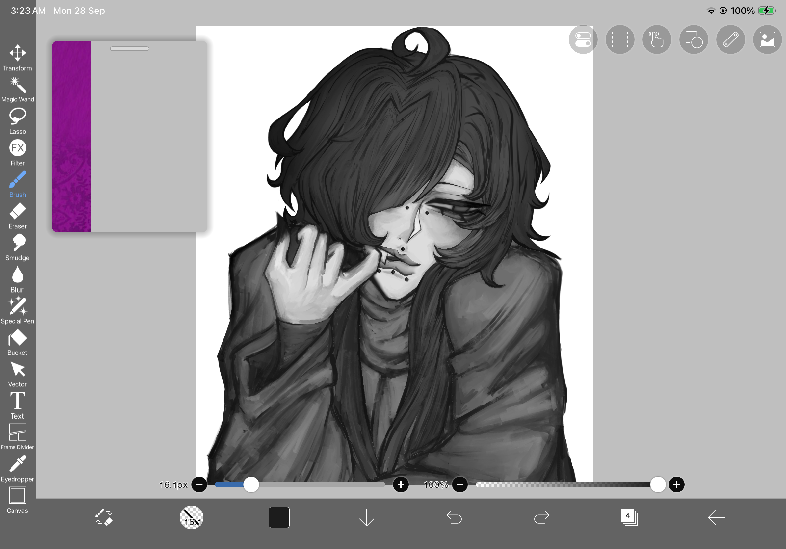Viewport: 786px width, 549px height.
Task: Activate the Eyedropper tool
Action: 17,469
